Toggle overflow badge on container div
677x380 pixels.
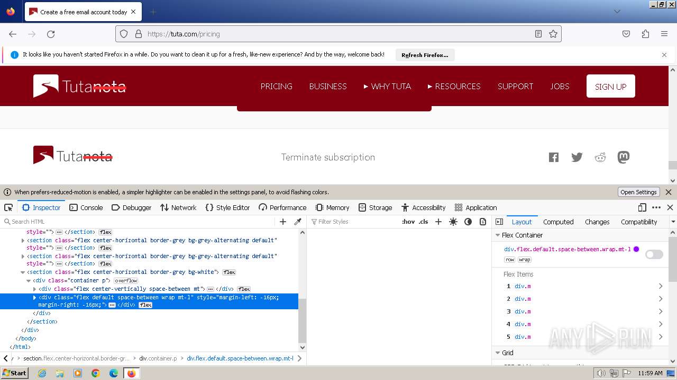click(x=126, y=281)
